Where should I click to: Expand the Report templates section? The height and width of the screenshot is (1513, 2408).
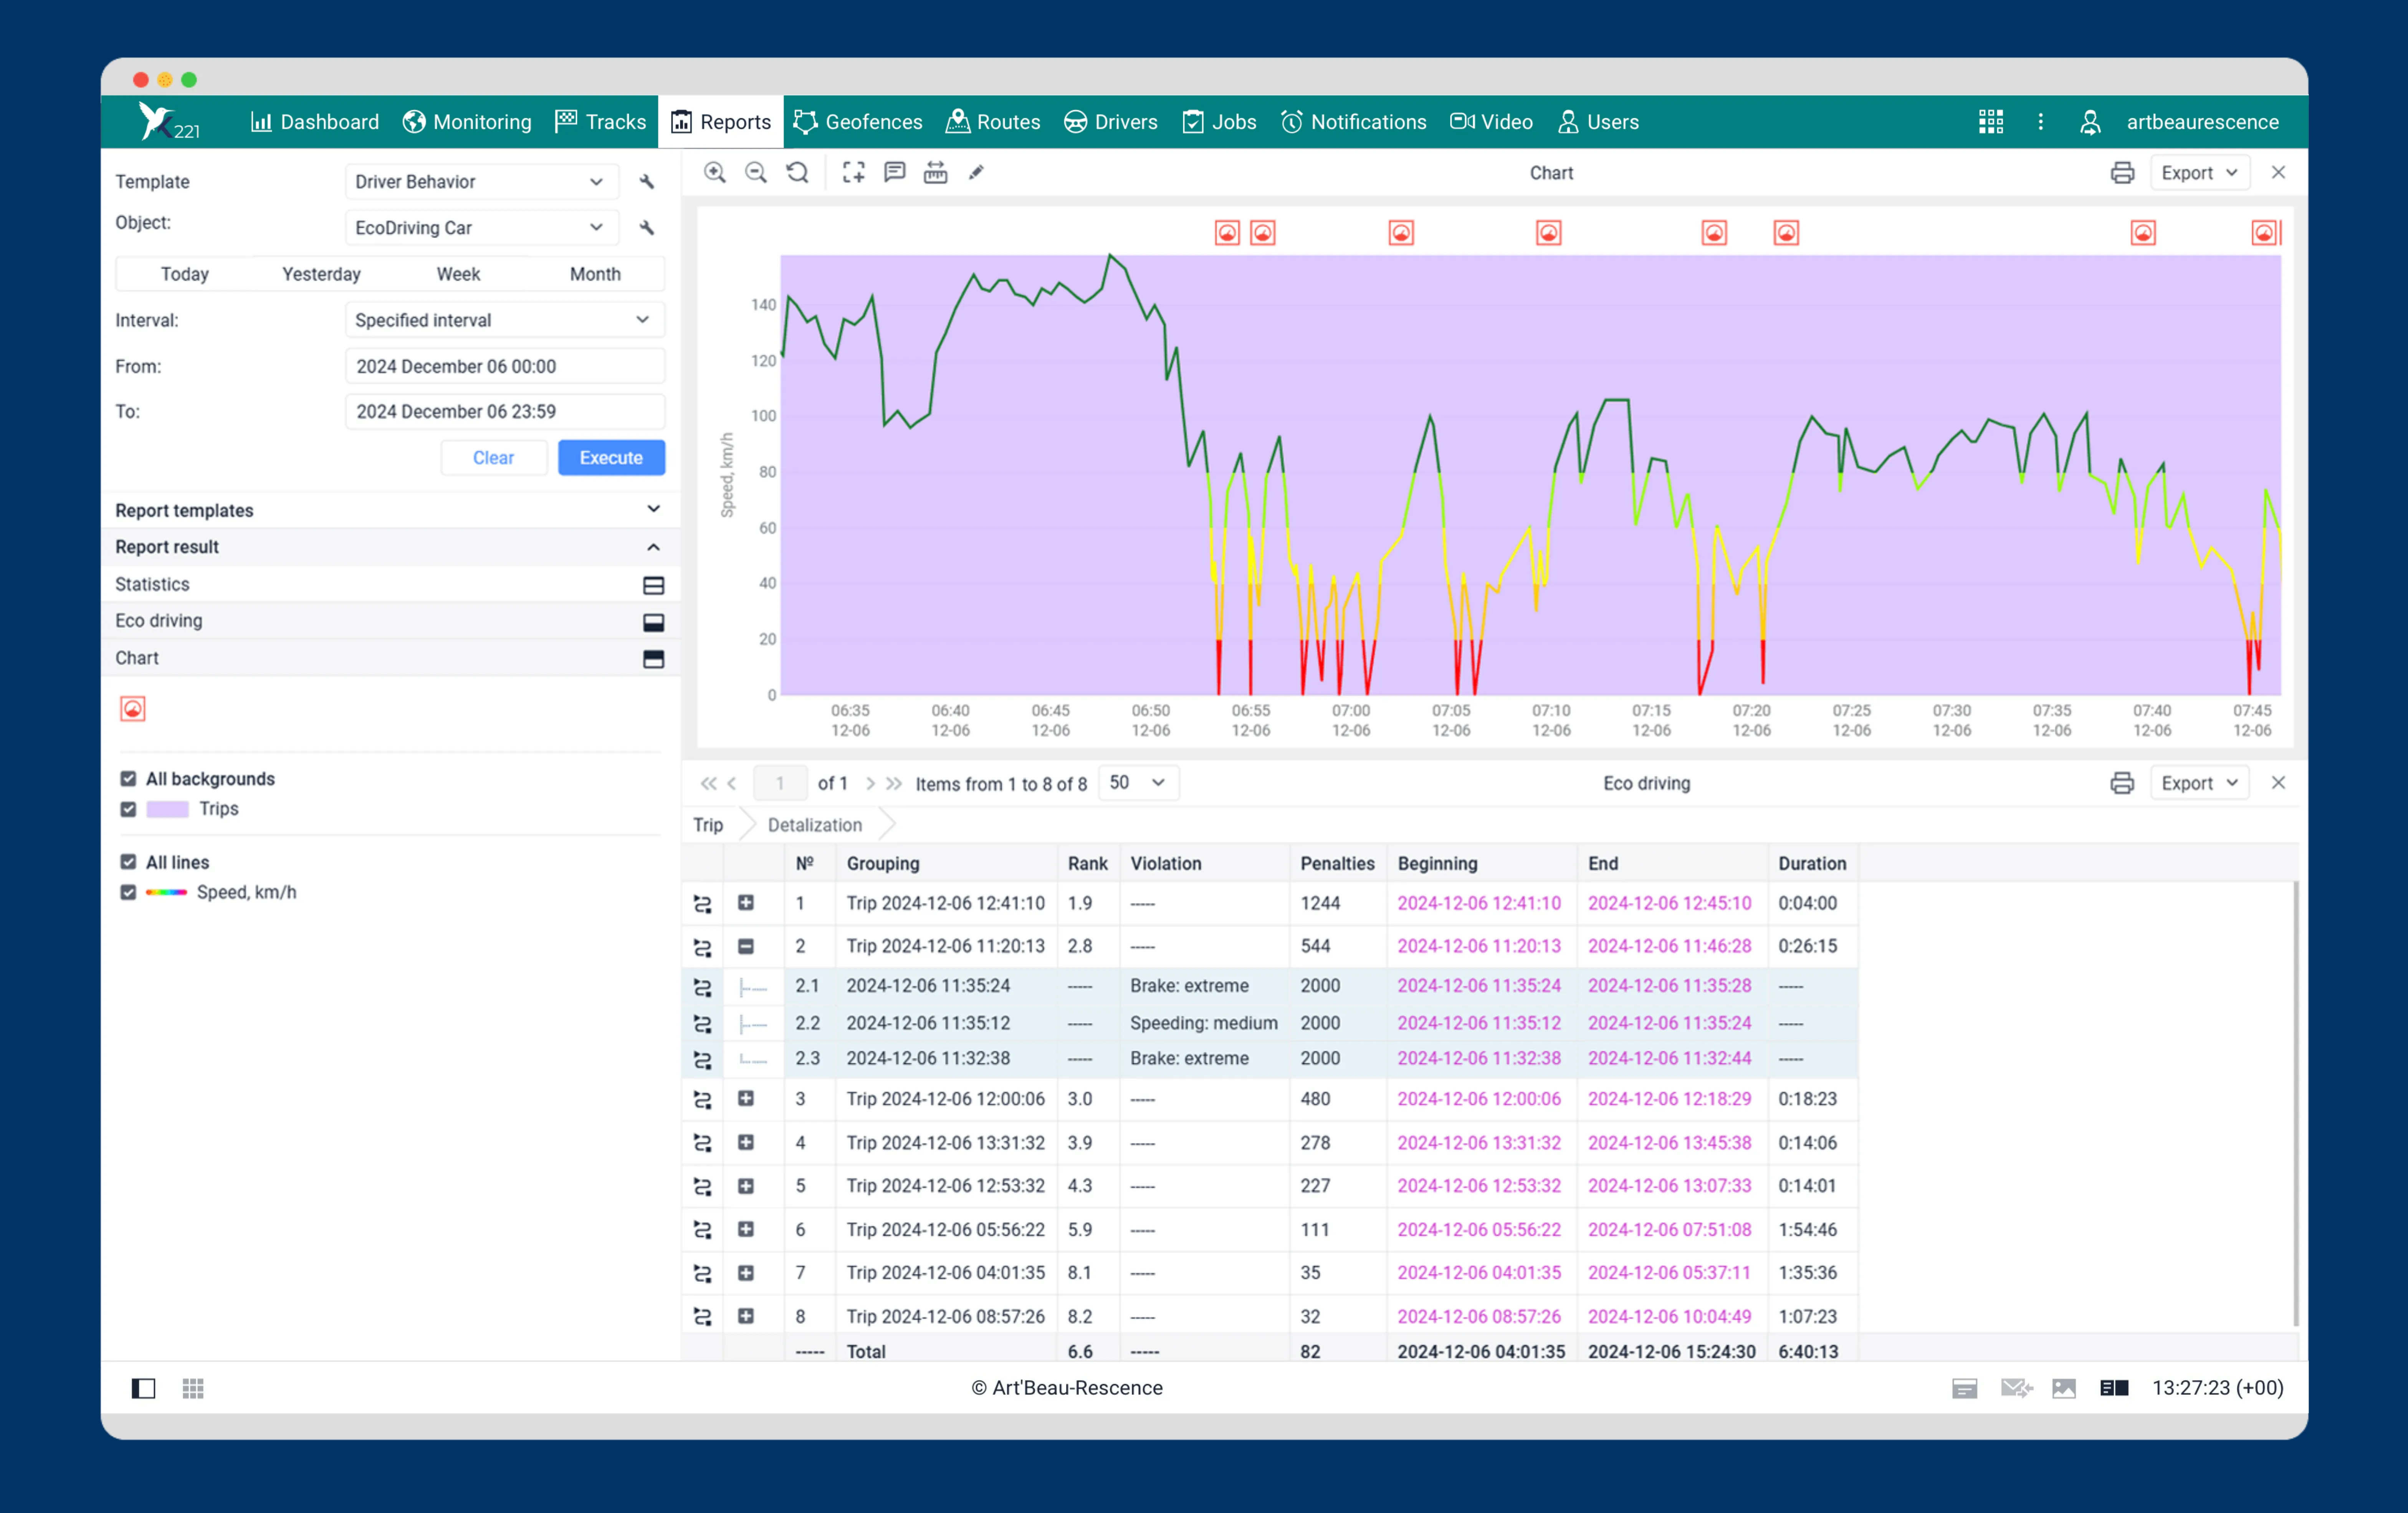coord(390,510)
